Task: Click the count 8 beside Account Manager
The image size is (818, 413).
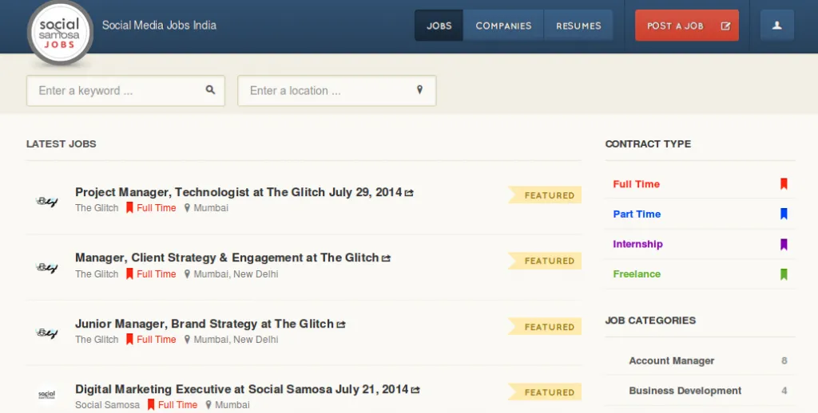Action: pos(784,361)
